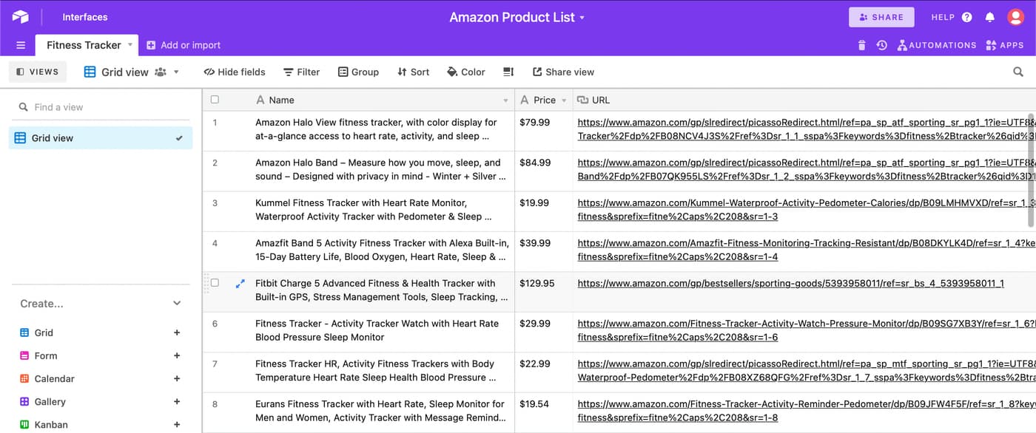Open the base history icon
This screenshot has width=1036, height=433.
[x=881, y=45]
